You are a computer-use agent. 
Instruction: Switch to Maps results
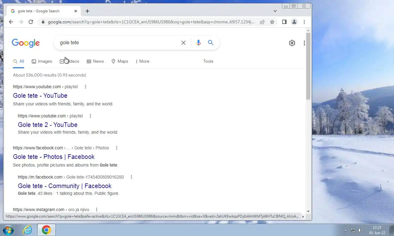pyautogui.click(x=120, y=61)
